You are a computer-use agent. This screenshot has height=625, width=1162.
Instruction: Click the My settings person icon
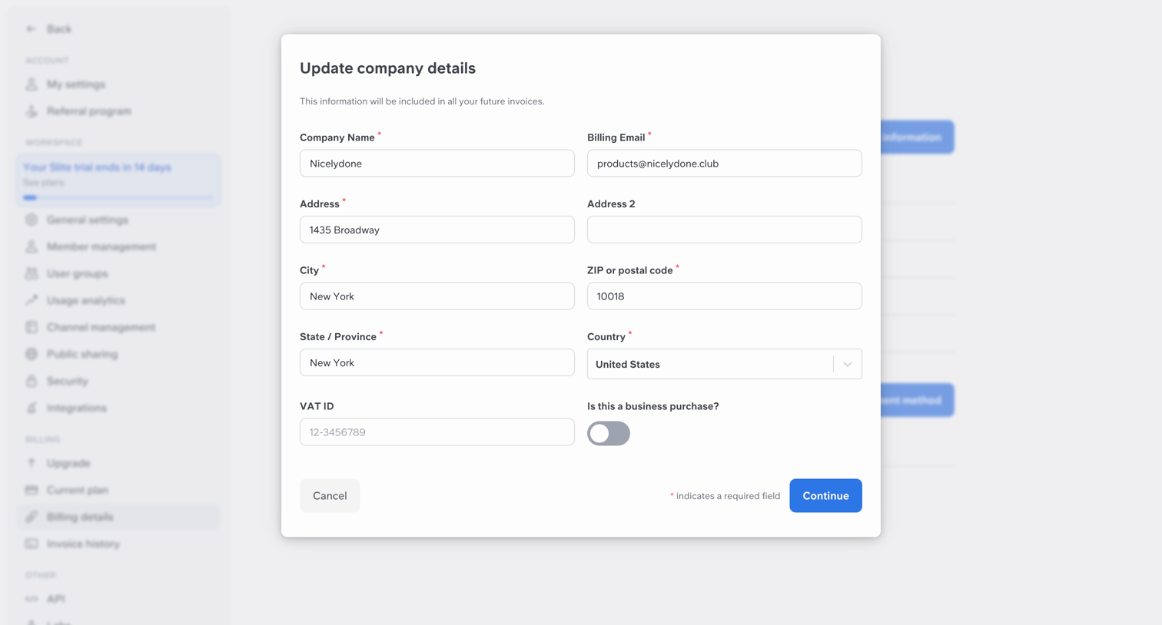coord(32,84)
